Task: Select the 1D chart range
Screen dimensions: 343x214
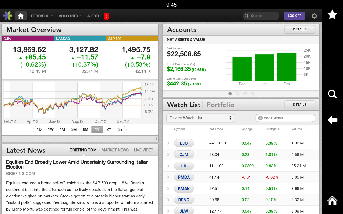Action: [x=39, y=129]
